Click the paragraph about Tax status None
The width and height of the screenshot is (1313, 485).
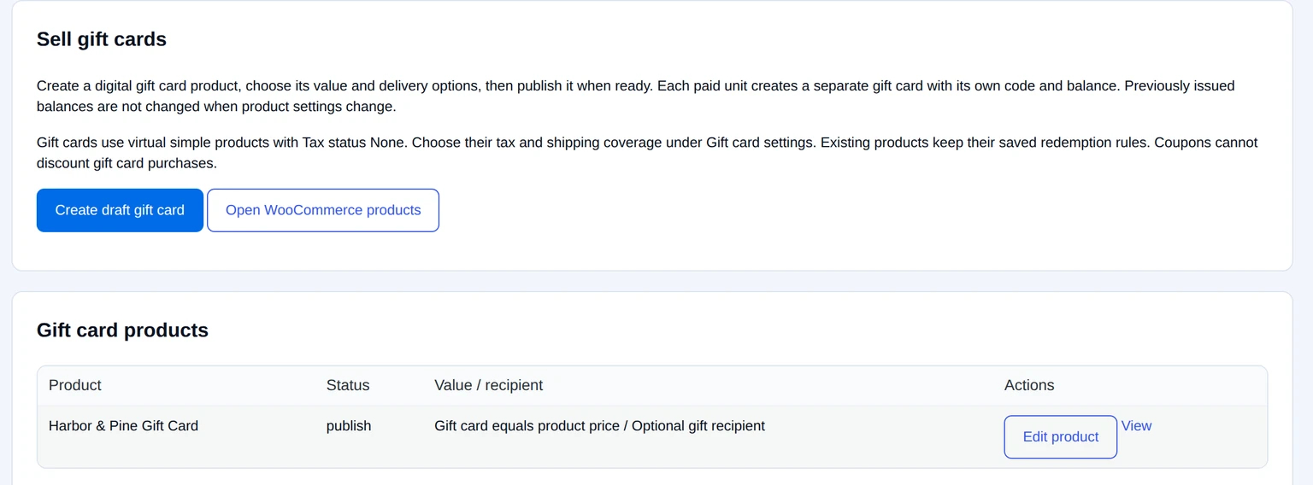647,153
